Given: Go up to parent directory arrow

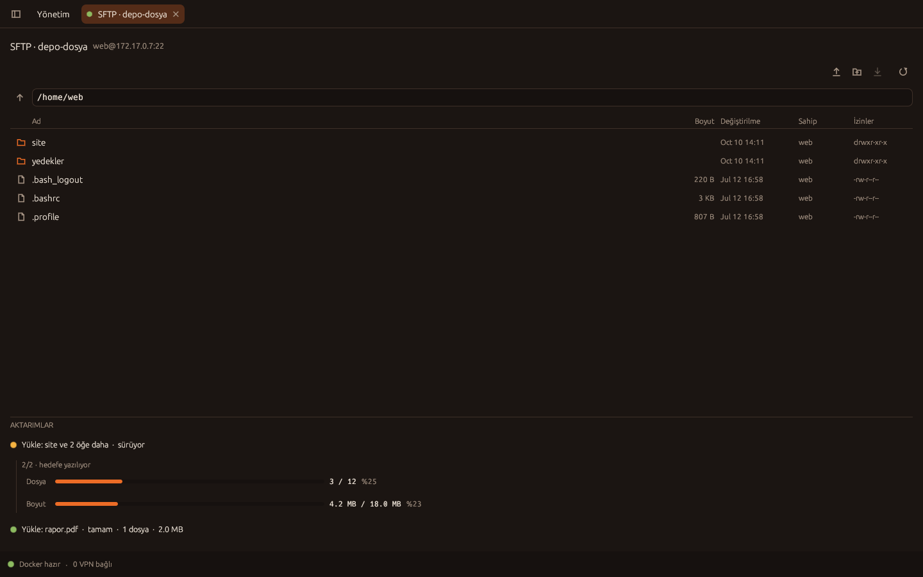Looking at the screenshot, I should (x=20, y=97).
